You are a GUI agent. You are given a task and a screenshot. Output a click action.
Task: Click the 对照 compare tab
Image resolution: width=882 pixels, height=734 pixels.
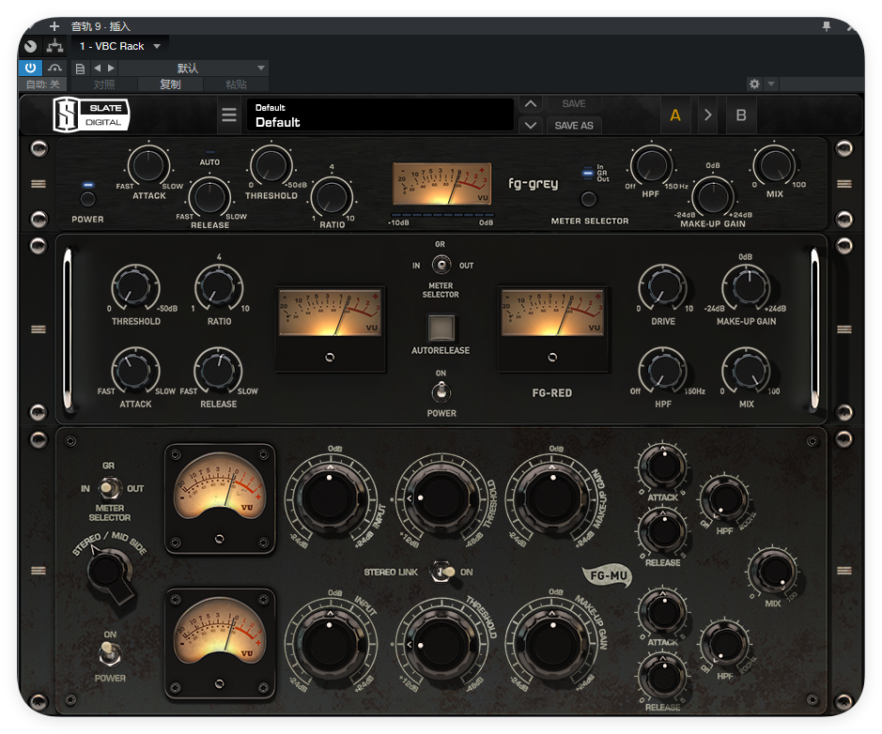pos(104,84)
